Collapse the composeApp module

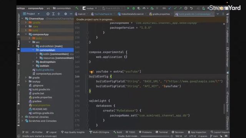26,34
